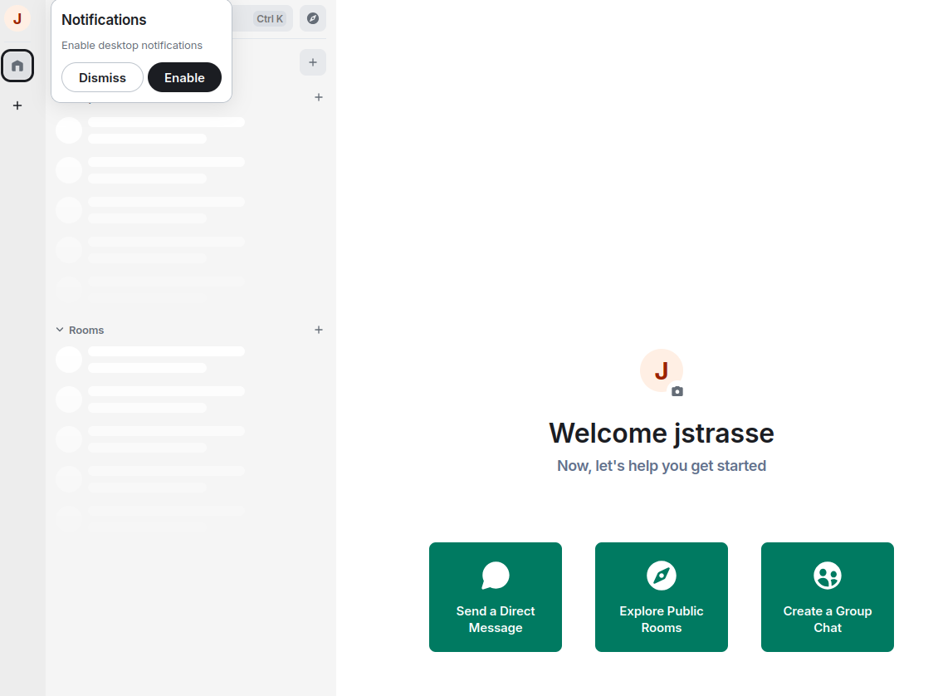Click the plus button below search bar
This screenshot has width=938, height=696.
(x=313, y=62)
